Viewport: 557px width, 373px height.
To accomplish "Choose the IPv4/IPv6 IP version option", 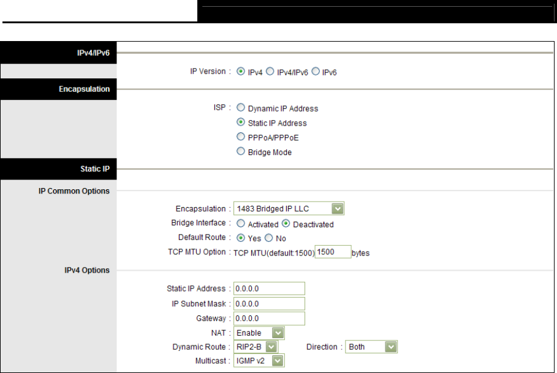I will tap(270, 71).
